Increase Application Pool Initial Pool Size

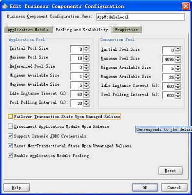(x=86, y=47)
